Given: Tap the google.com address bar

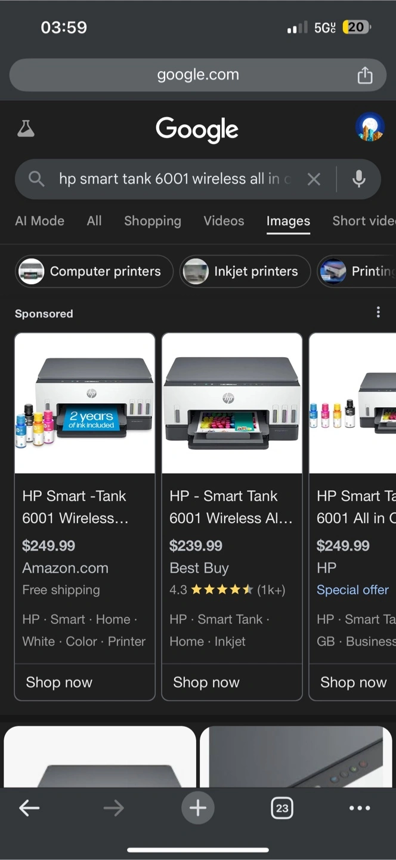Looking at the screenshot, I should [198, 75].
